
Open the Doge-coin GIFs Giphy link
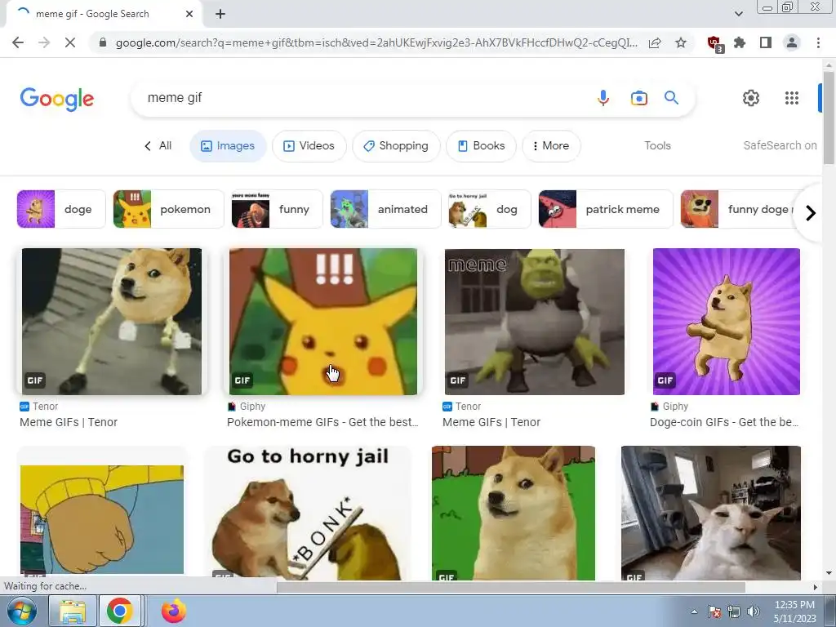click(x=724, y=422)
